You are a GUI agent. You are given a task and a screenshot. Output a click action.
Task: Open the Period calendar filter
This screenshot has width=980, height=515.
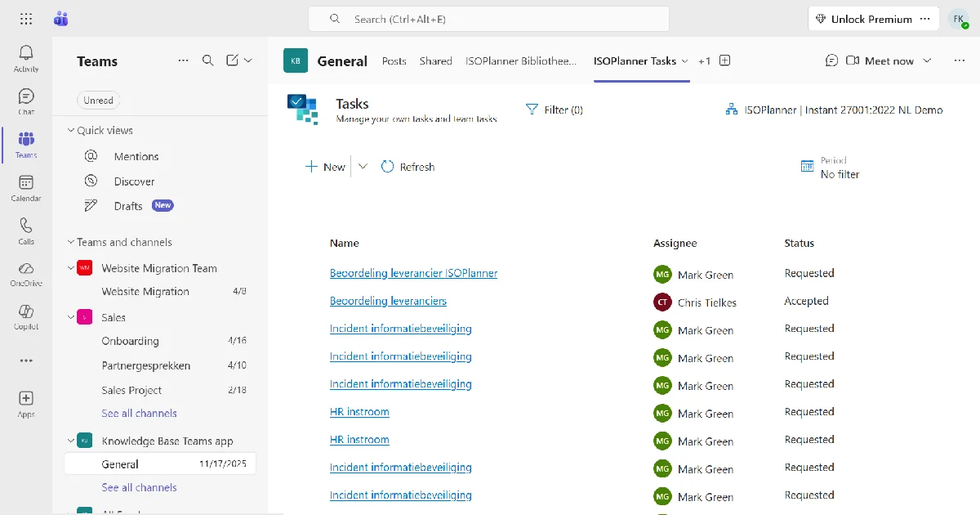tap(830, 168)
